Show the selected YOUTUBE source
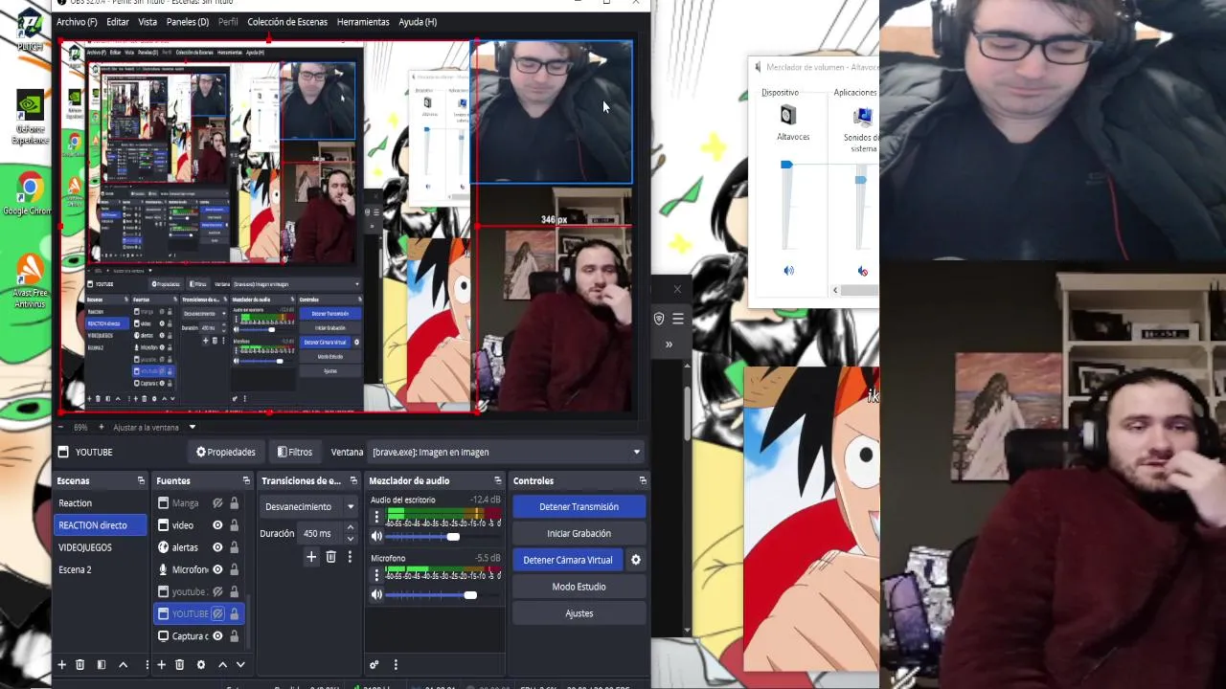 (217, 613)
